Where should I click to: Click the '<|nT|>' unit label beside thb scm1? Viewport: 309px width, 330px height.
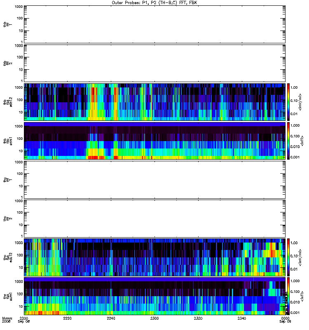tap(302, 141)
